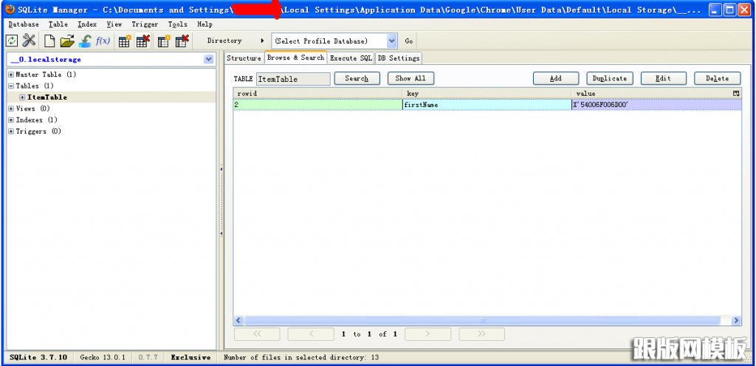Click the Delete button
Image resolution: width=756 pixels, height=366 pixels.
click(717, 78)
